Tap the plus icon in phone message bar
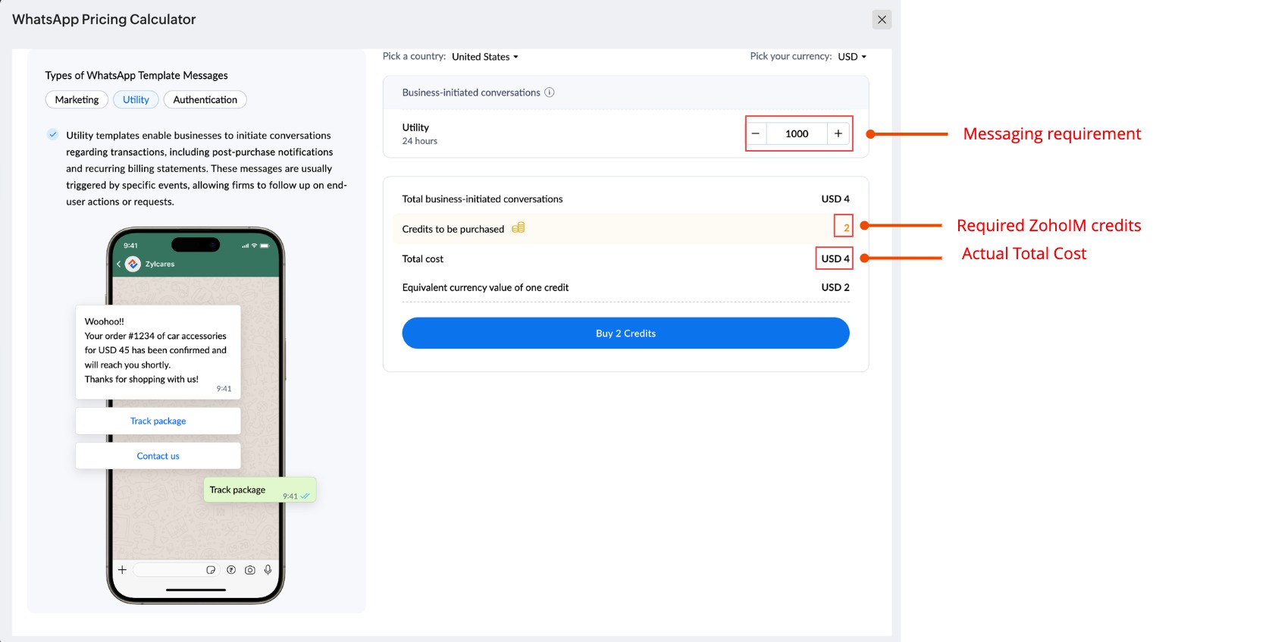The width and height of the screenshot is (1269, 642). pos(122,570)
